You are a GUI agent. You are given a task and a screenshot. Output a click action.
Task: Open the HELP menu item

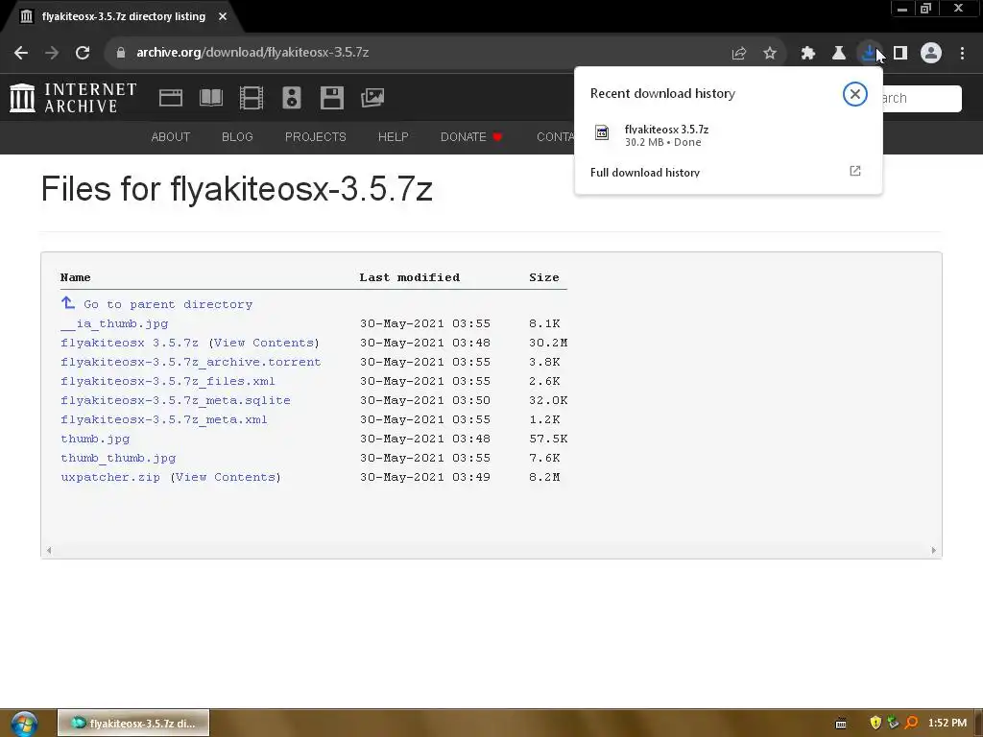(x=393, y=136)
